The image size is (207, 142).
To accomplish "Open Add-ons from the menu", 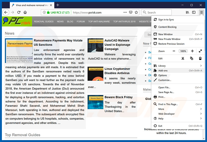I will [163, 71].
